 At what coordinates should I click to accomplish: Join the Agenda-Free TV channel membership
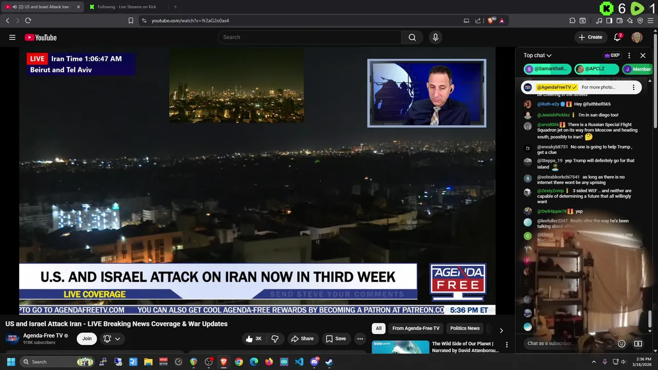[87, 339]
